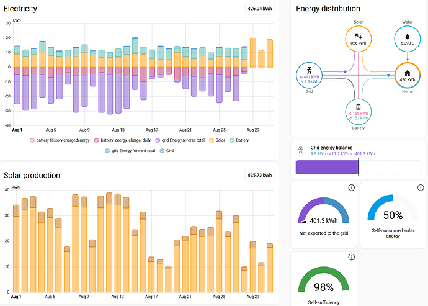Click the 411 kWh grid export value
428x306 pixels.
(310, 77)
